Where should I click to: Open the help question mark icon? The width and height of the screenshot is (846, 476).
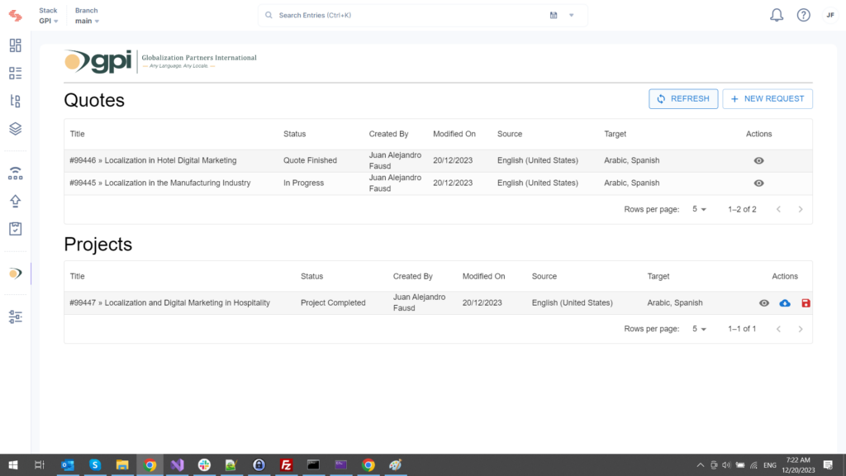coord(803,15)
